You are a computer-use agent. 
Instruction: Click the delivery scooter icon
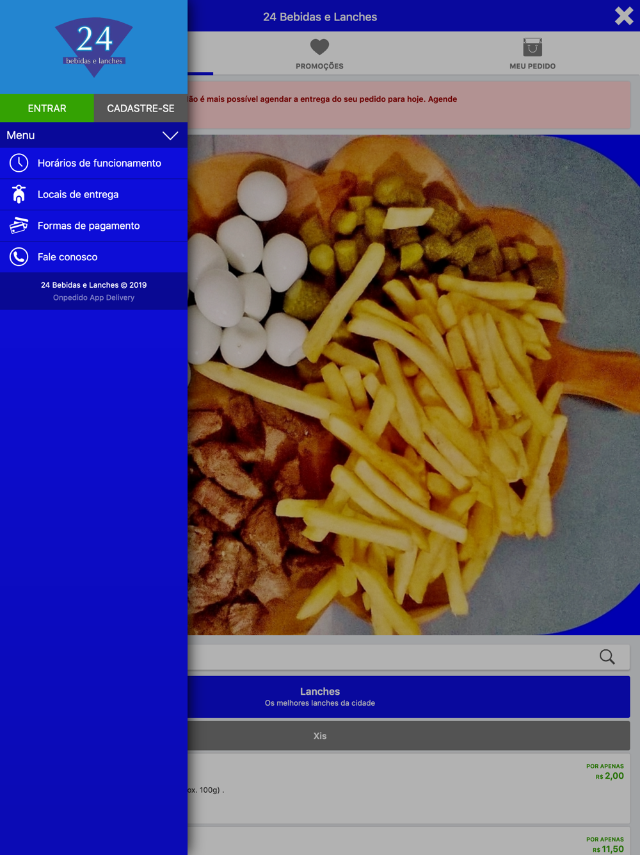[x=19, y=194]
